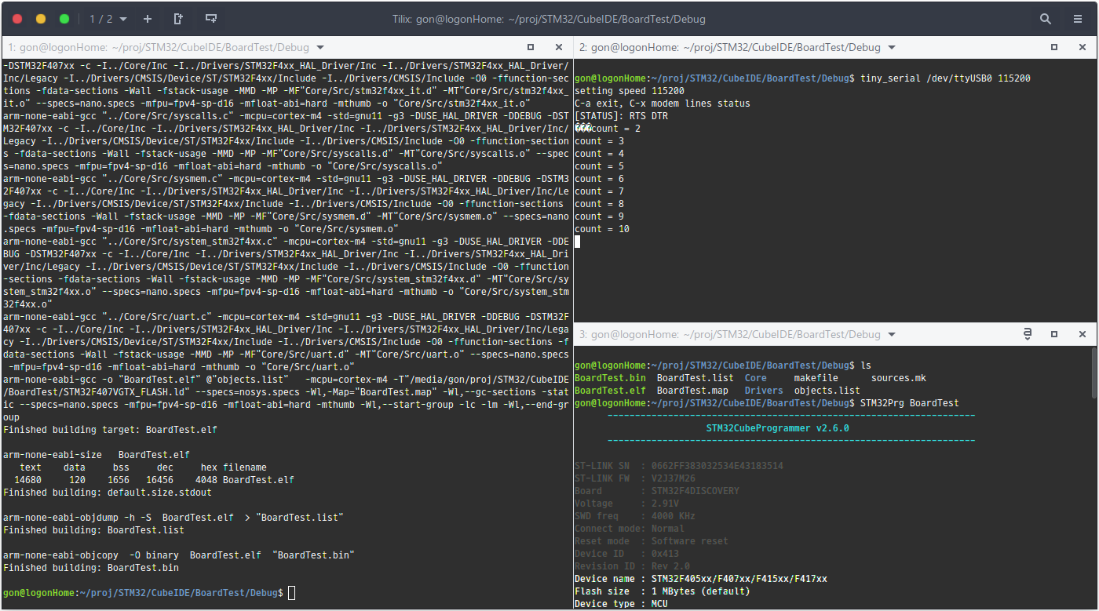Screen dimensions: 1099x611
Task: Click the Device name STM32F405xx line
Action: [x=701, y=579]
